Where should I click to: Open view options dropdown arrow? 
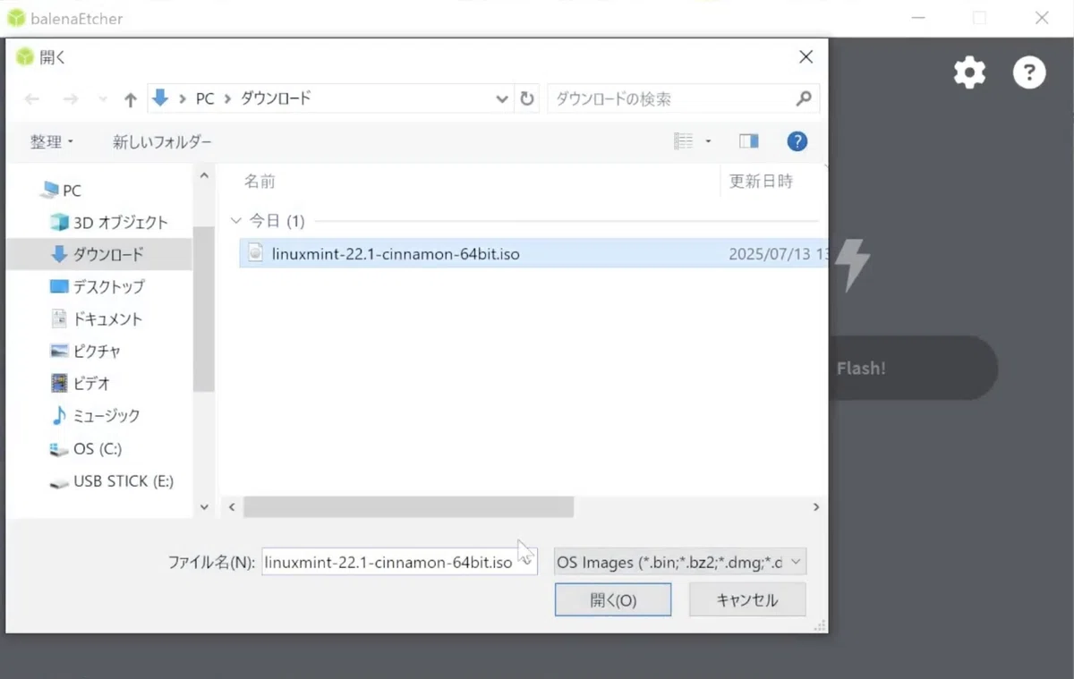click(708, 141)
